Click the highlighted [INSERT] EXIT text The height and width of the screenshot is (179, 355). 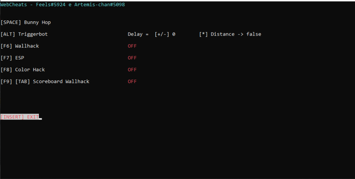(20, 117)
